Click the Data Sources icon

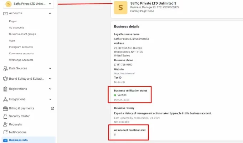point(5,68)
